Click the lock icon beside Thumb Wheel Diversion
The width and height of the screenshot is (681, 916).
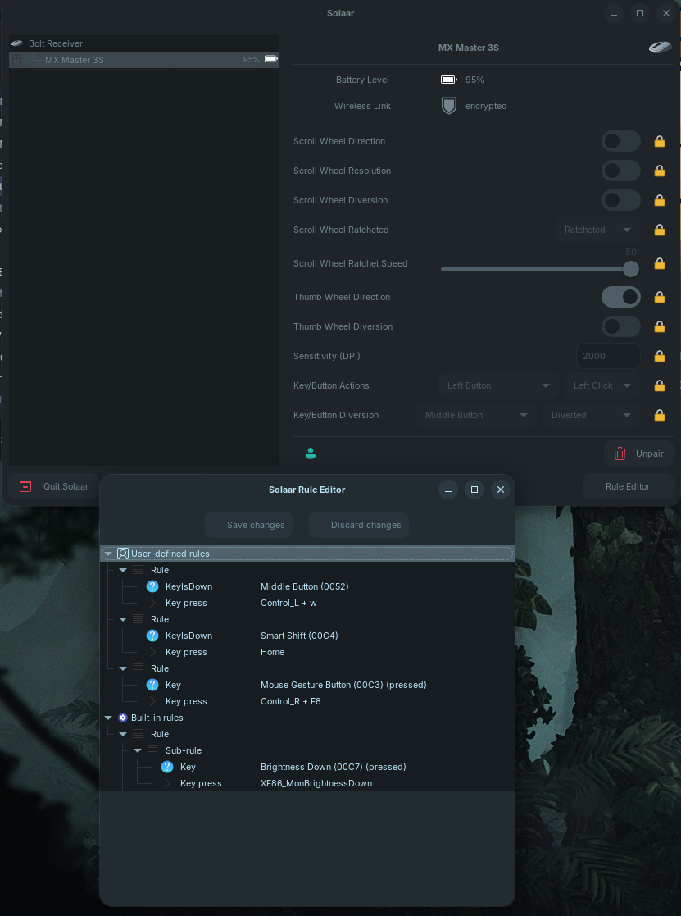pyautogui.click(x=660, y=326)
